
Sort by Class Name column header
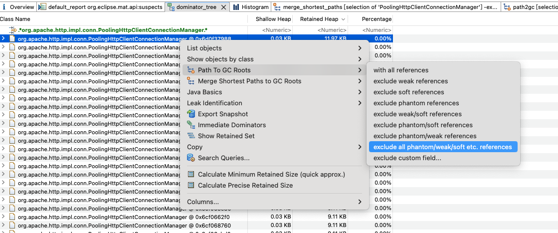[123, 19]
